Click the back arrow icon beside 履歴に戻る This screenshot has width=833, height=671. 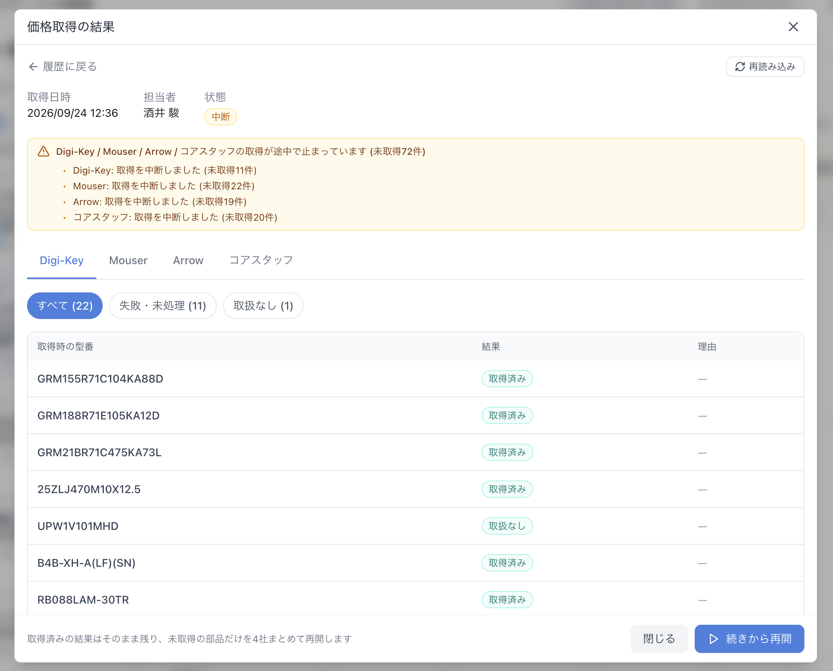point(33,67)
